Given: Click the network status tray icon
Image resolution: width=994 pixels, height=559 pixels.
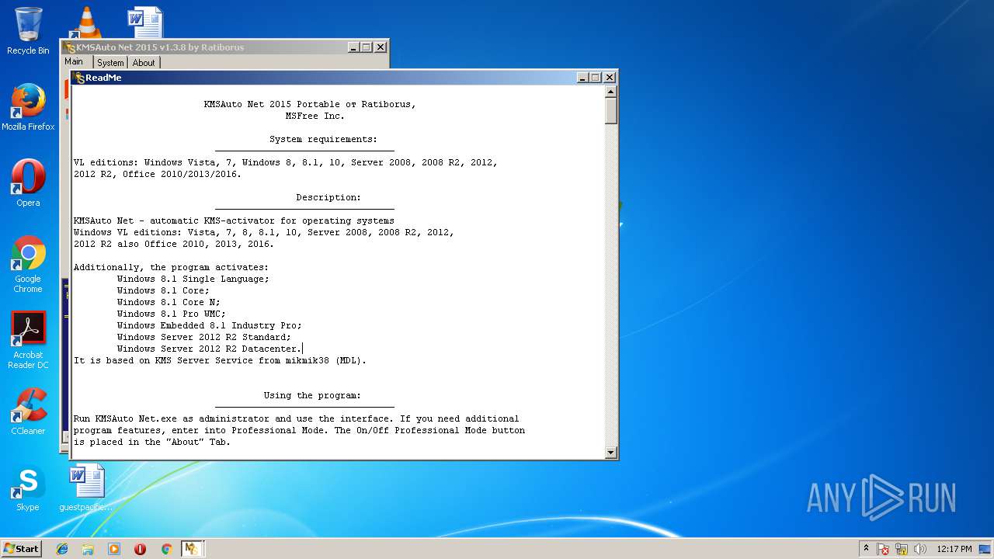Looking at the screenshot, I should pyautogui.click(x=902, y=549).
